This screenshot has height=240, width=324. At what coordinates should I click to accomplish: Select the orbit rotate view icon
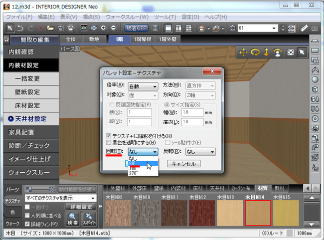[255, 52]
